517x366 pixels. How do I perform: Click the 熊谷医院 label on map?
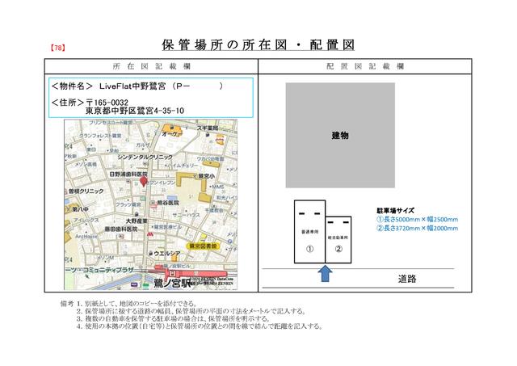[x=168, y=203]
